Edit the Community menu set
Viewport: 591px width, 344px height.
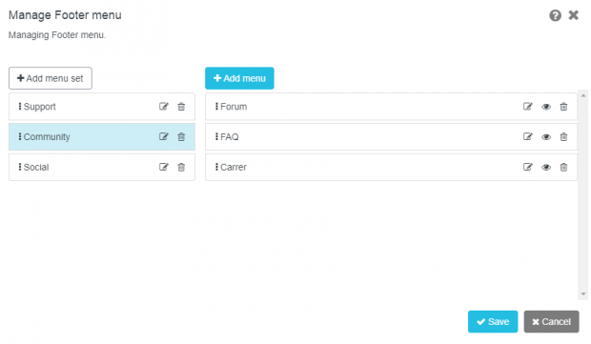[x=164, y=137]
